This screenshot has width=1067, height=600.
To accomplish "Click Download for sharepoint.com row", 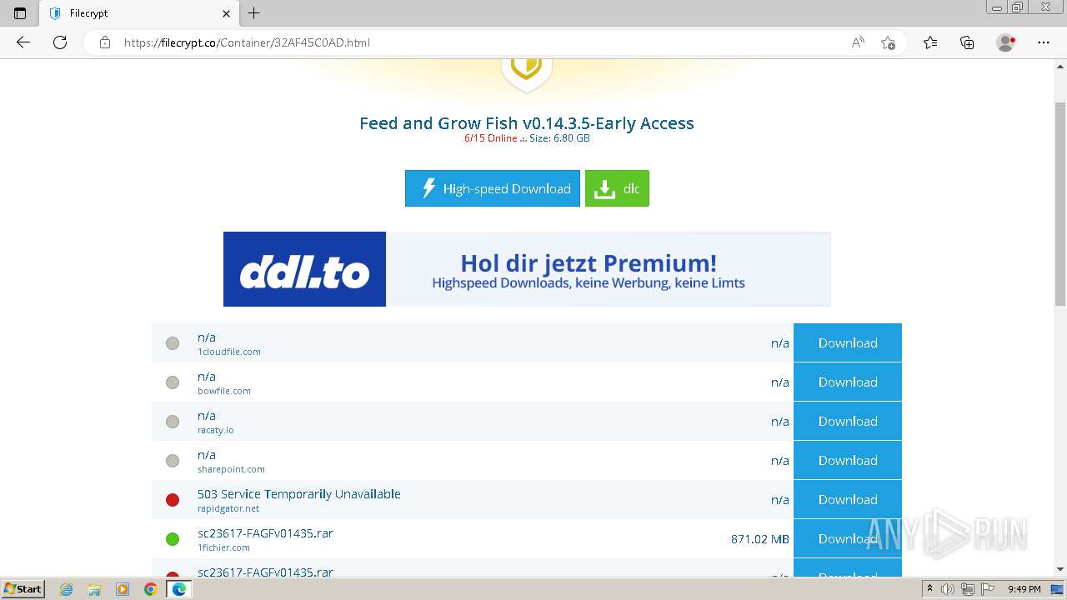I will (x=848, y=460).
